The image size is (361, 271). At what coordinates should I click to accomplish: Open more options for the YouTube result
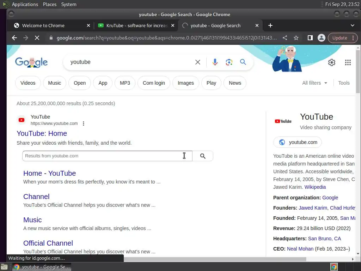pyautogui.click(x=84, y=124)
